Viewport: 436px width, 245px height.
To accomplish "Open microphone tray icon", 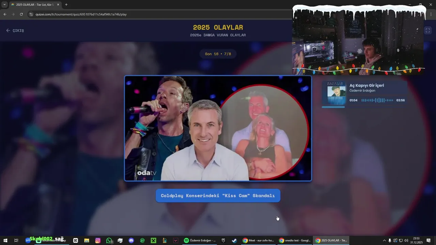I will [x=390, y=241].
